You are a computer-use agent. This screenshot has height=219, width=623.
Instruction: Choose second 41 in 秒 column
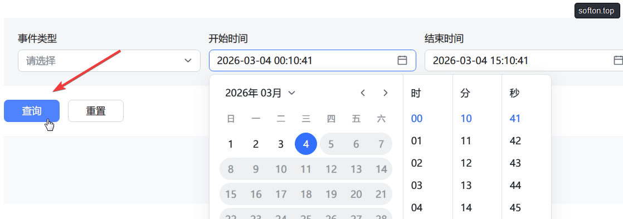(515, 119)
